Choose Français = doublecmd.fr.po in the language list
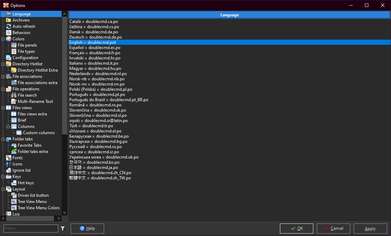This screenshot has width=391, height=236. pyautogui.click(x=95, y=53)
